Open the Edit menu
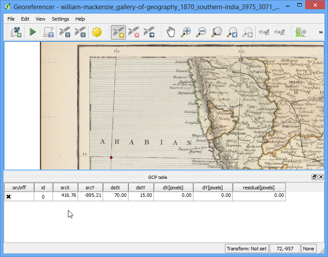328x257 pixels. click(x=25, y=19)
